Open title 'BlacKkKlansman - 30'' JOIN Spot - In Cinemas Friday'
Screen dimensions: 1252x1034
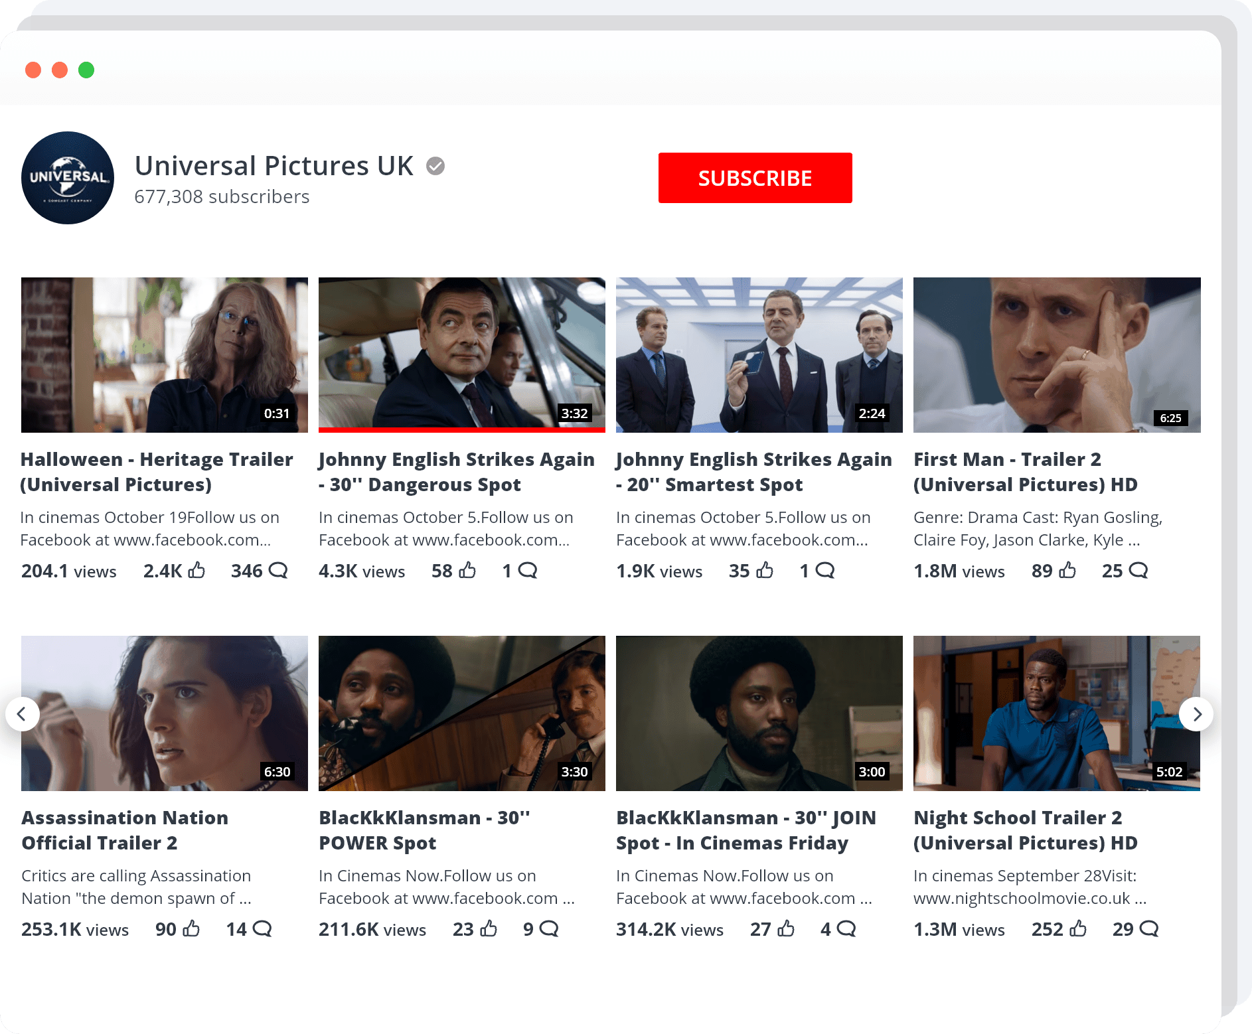(746, 830)
